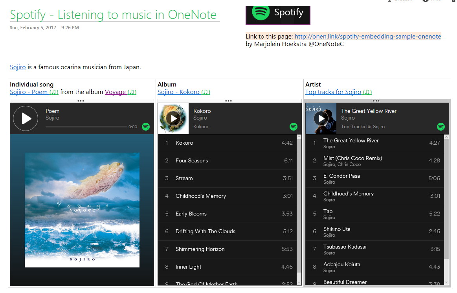The image size is (457, 293).
Task: Click the Spotify icon in the Poem player
Action: point(146,127)
